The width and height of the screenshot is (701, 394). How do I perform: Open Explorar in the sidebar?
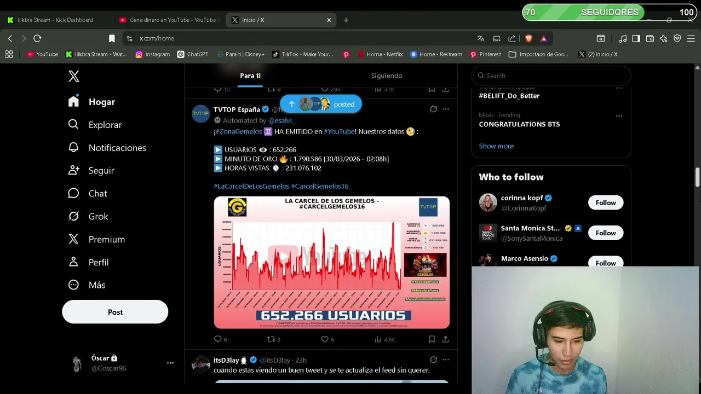click(x=95, y=125)
